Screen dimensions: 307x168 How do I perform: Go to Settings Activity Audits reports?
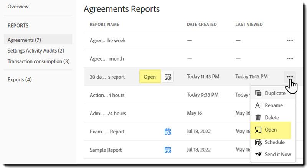coord(36,51)
